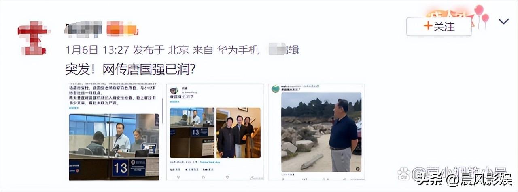
Task: Click the tweet author avatar in middle screenshot
Action: (x=174, y=91)
